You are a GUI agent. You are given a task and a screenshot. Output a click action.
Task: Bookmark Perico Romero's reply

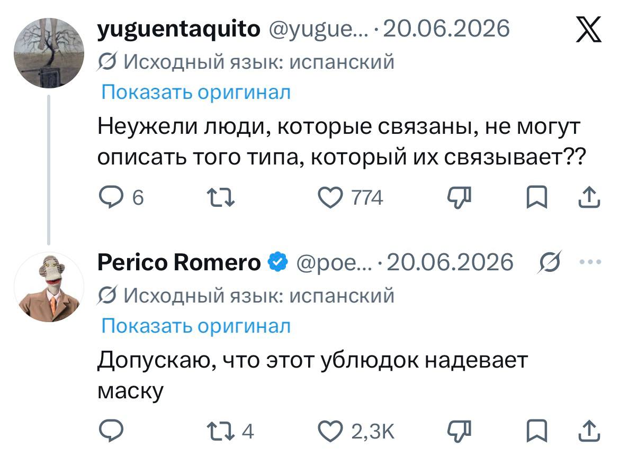537,431
